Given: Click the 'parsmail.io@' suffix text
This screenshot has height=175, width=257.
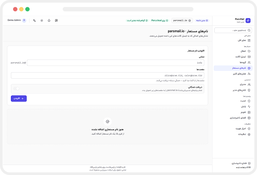Looking at the screenshot, I should coord(18,63).
